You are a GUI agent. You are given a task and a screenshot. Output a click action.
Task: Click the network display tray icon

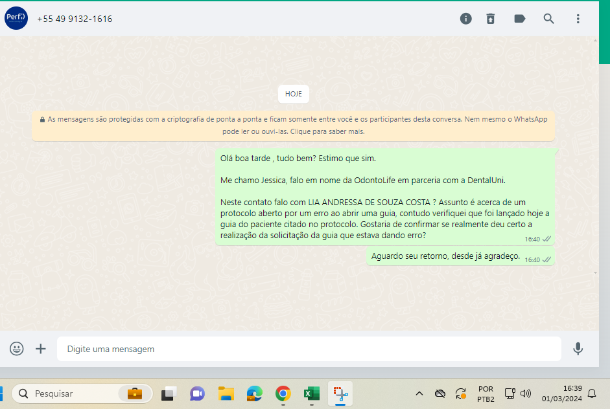pos(510,393)
